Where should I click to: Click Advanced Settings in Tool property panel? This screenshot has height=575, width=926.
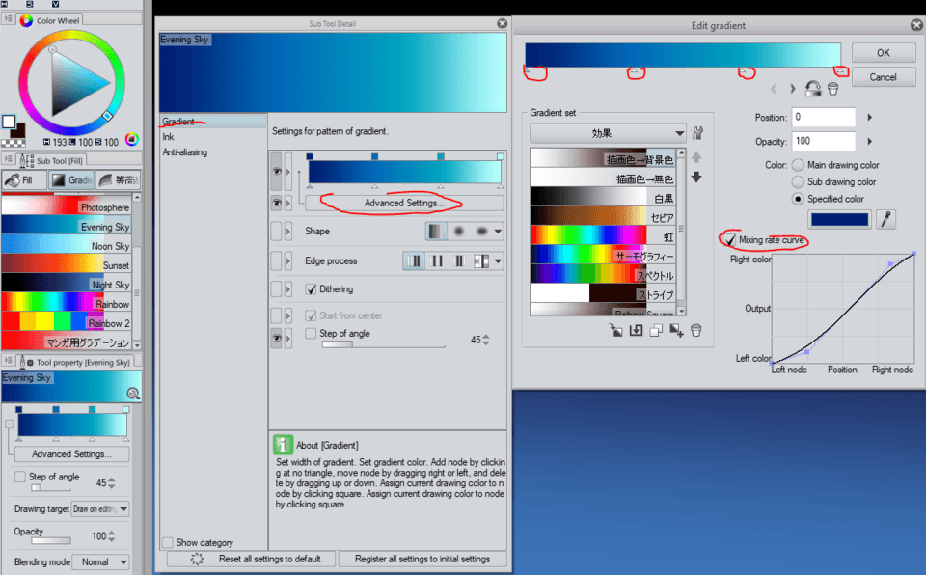71,453
